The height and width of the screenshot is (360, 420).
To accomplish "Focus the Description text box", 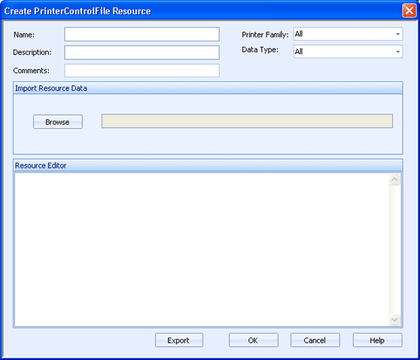I will pos(142,52).
